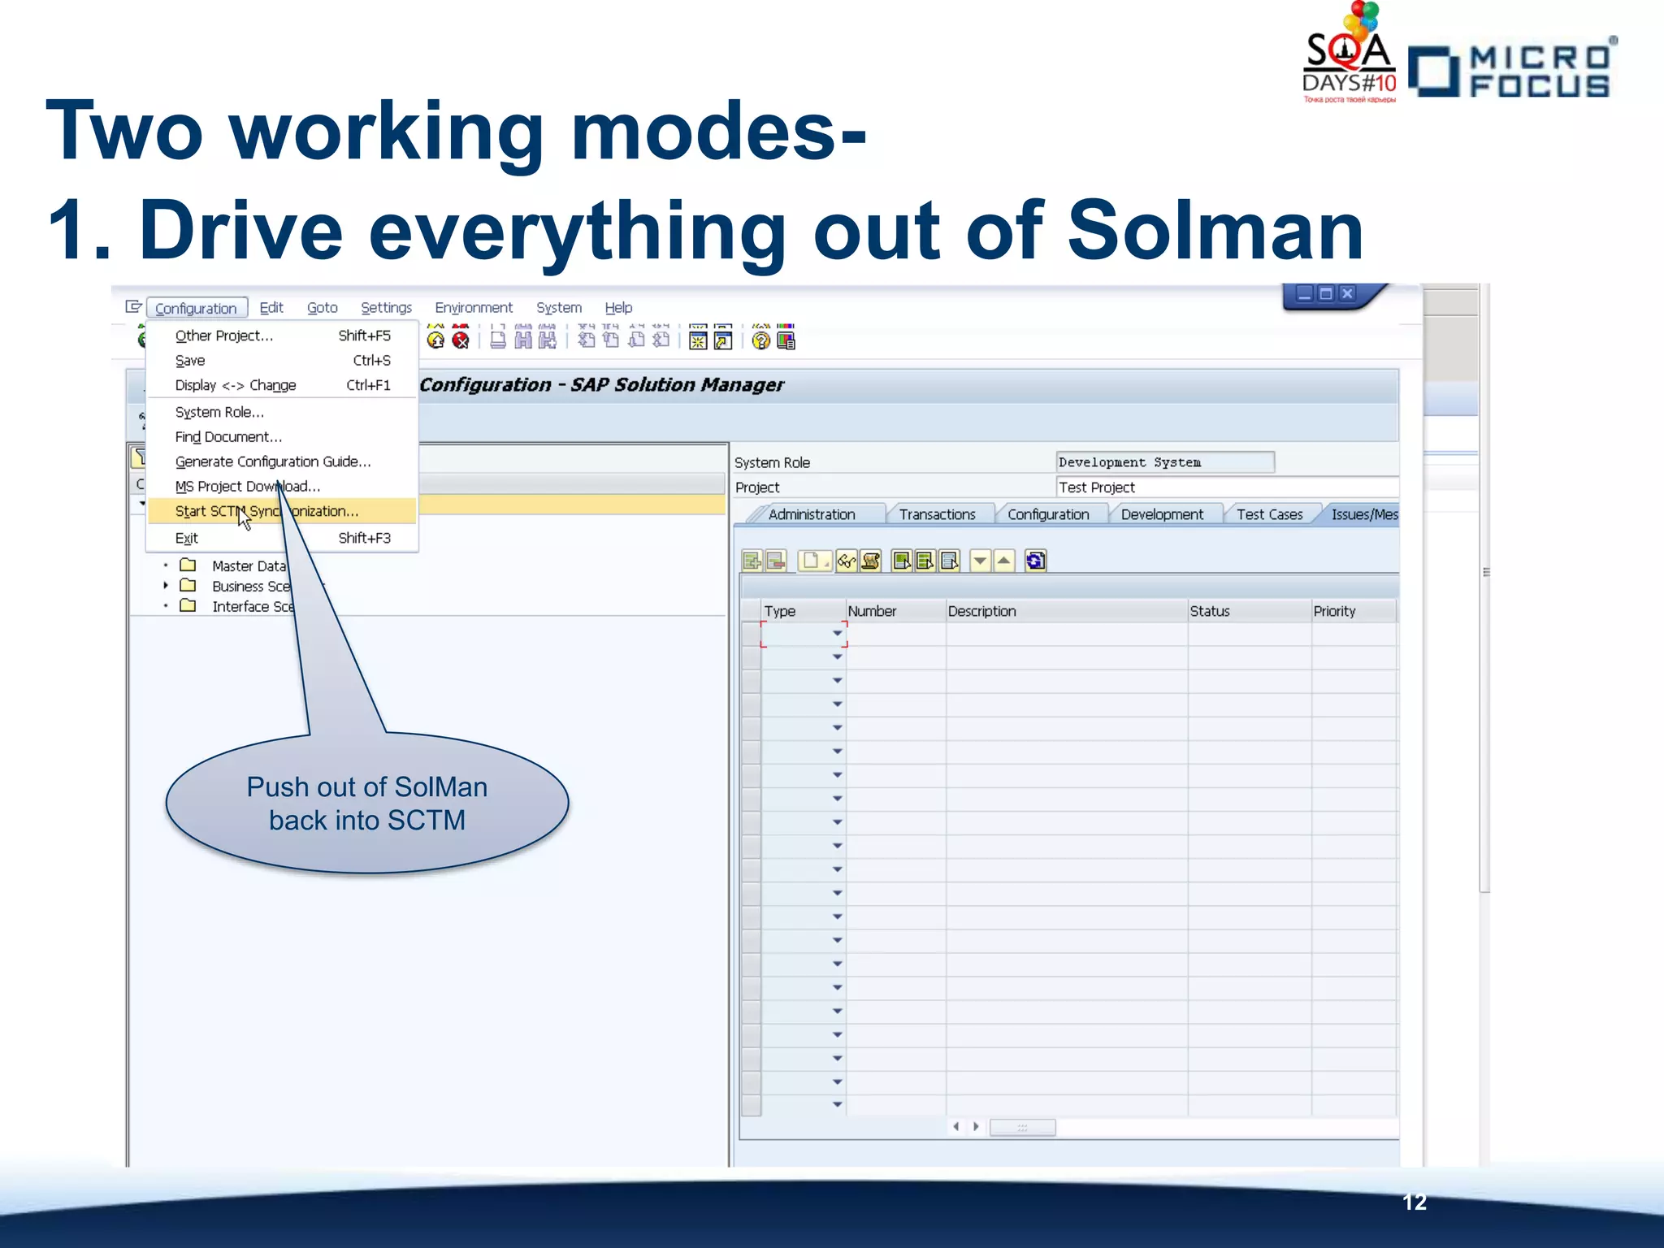Viewport: 1664px width, 1248px height.
Task: Click the yellow Help question-mark icon
Action: click(x=760, y=340)
